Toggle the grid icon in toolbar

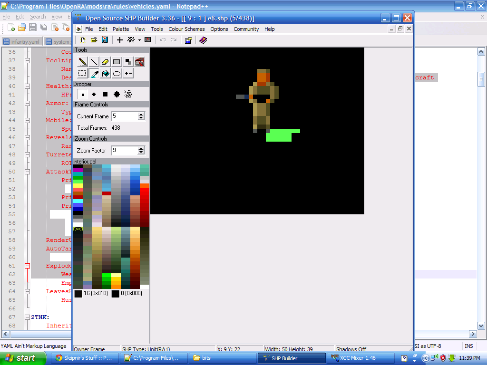point(131,40)
